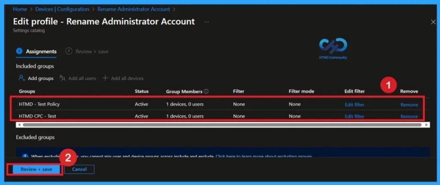Screen dimensions: 440x185
Task: Click right arrow of horizontal scrollbar
Action: pyautogui.click(x=427, y=125)
